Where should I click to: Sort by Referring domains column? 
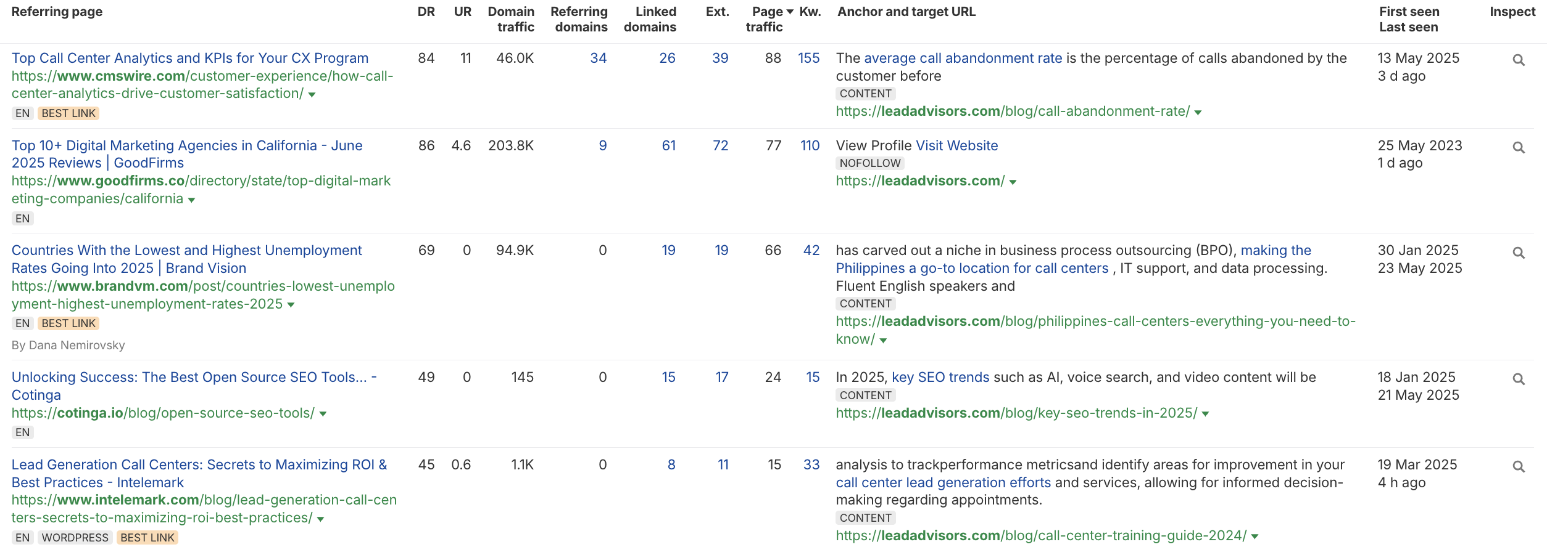pyautogui.click(x=579, y=19)
